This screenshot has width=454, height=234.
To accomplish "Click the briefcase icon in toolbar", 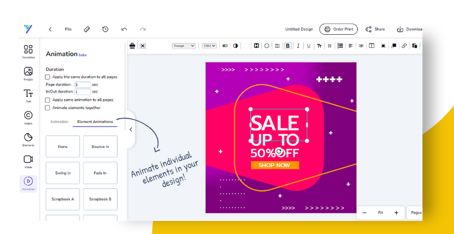I will coord(132,46).
